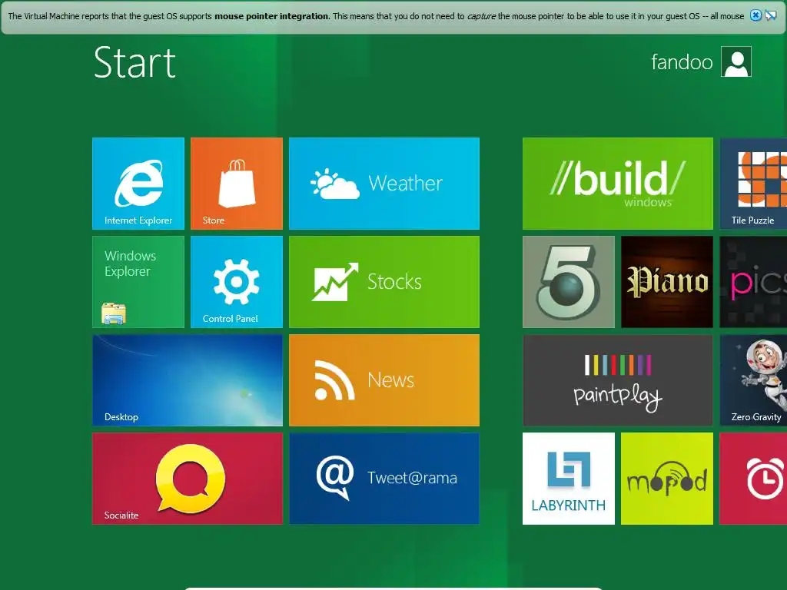Open the News feed tile

384,380
